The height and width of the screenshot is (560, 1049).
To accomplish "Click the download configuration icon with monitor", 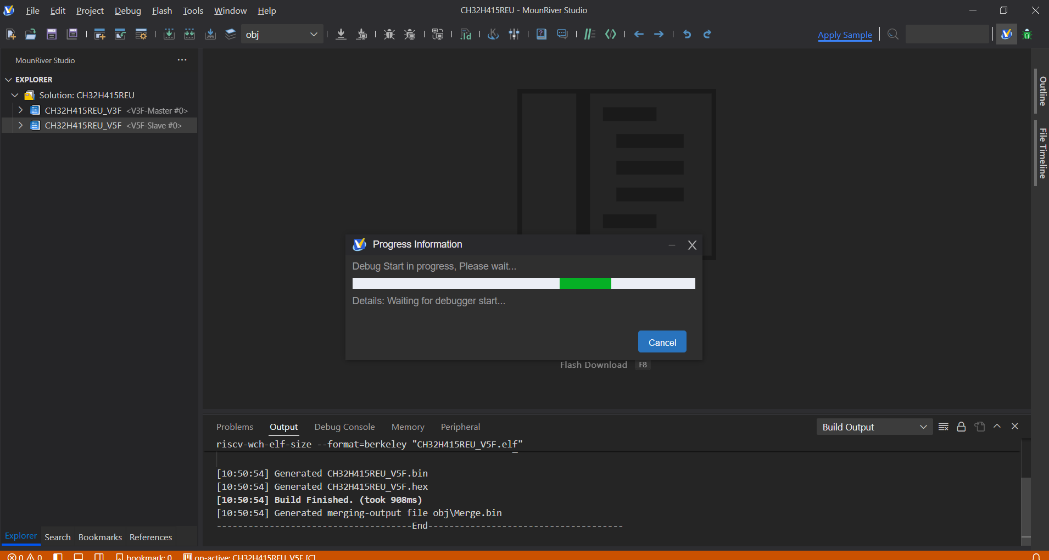I will pyautogui.click(x=362, y=34).
